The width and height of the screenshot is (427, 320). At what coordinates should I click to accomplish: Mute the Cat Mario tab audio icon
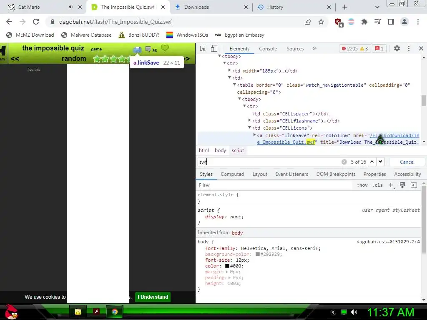(x=71, y=7)
